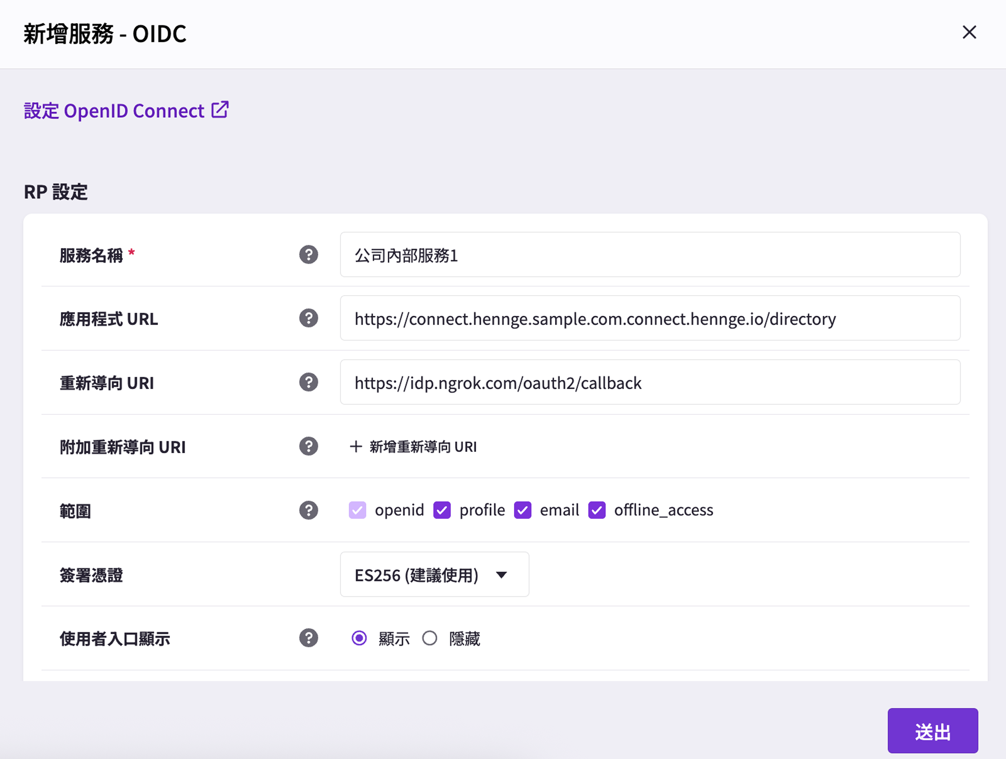Click the plus icon for adding redirect URI

pos(355,447)
